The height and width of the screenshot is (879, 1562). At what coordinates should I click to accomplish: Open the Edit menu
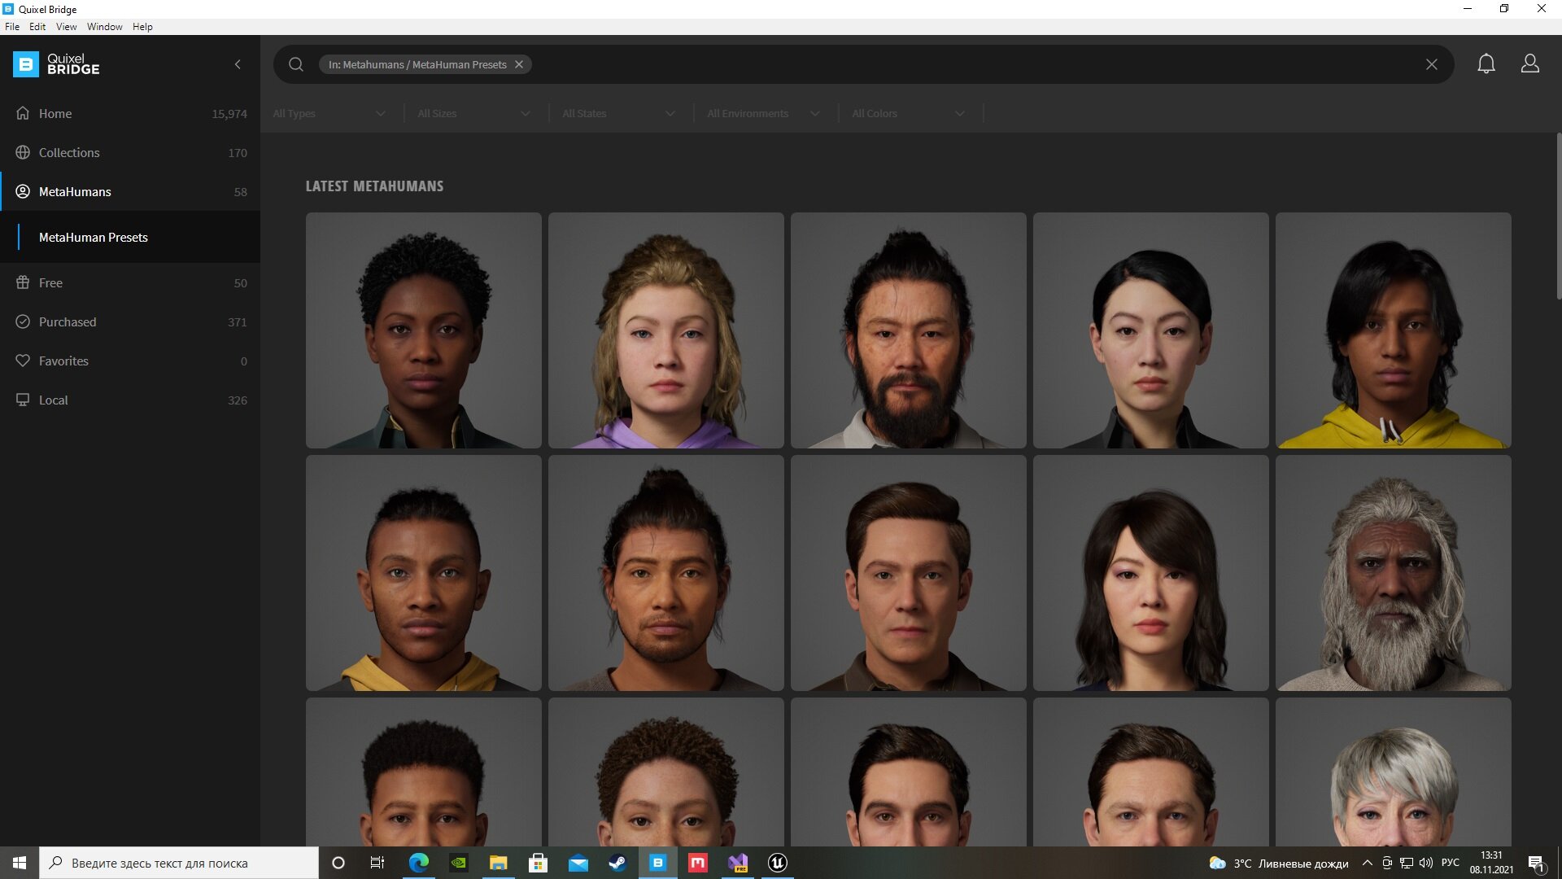click(x=37, y=27)
